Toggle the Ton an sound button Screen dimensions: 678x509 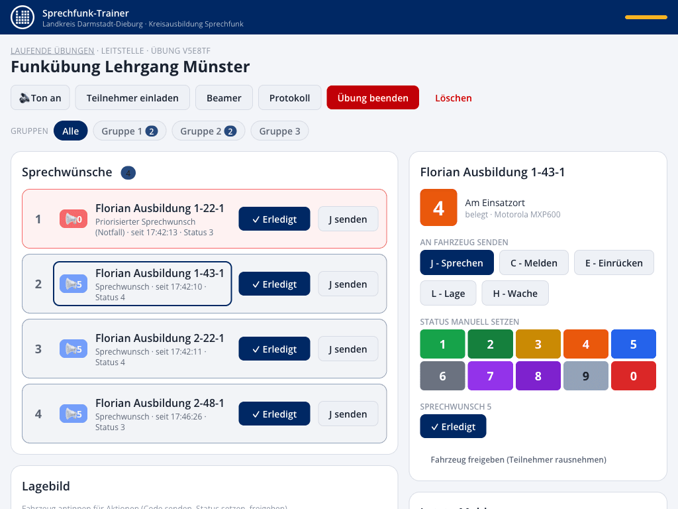(x=40, y=98)
